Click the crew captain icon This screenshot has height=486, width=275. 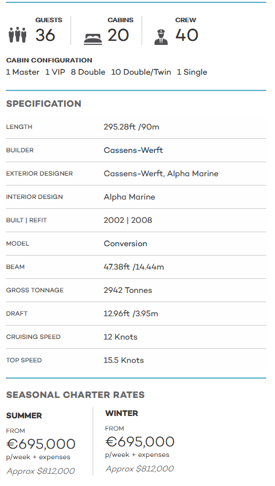point(161,37)
